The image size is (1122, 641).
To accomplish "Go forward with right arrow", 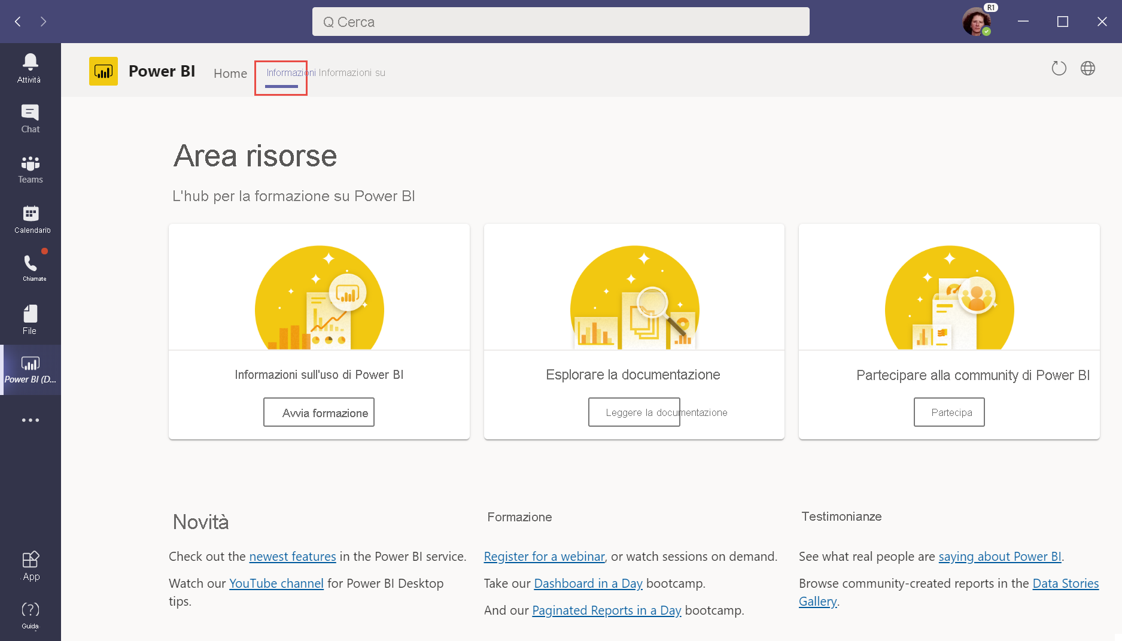I will [x=43, y=22].
